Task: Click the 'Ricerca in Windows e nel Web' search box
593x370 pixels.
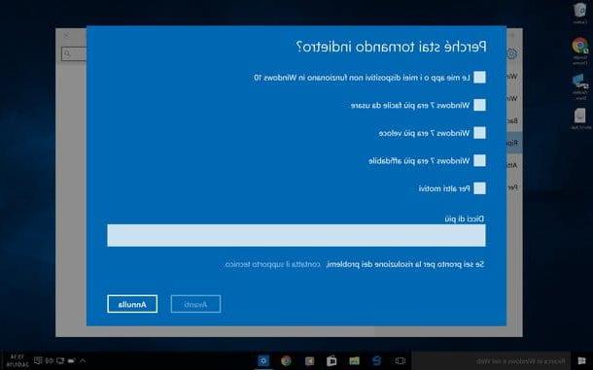Action: 491,361
